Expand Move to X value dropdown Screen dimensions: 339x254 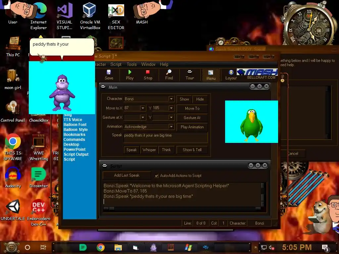point(143,108)
